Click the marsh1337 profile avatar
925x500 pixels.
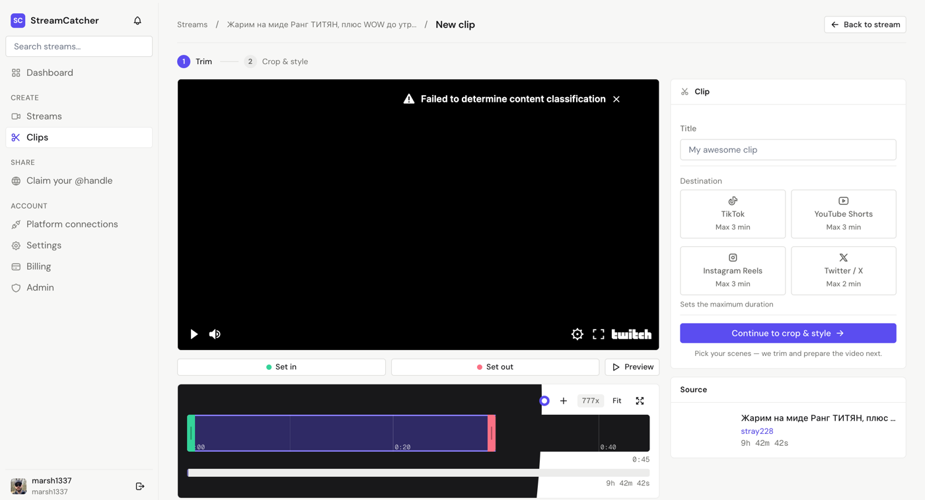(x=18, y=486)
